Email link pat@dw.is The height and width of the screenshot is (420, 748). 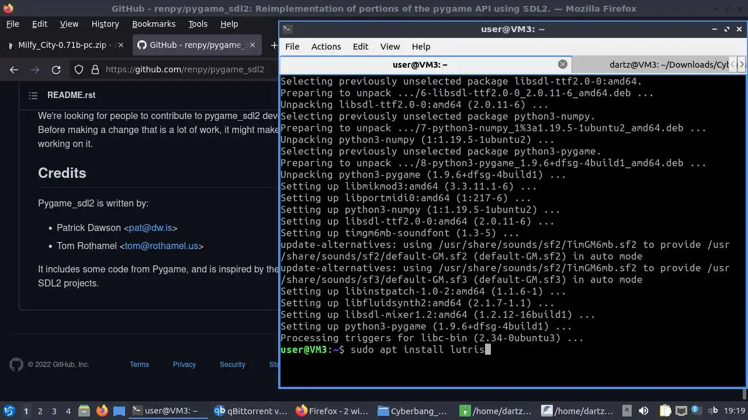pyautogui.click(x=150, y=228)
